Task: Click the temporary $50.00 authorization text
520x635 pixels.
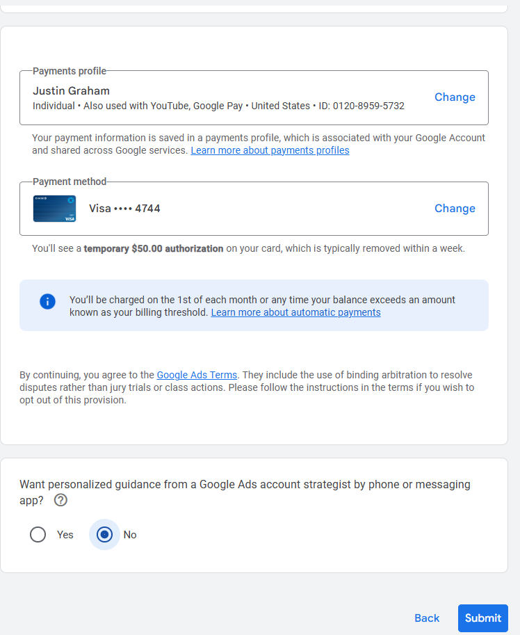Action: click(154, 248)
